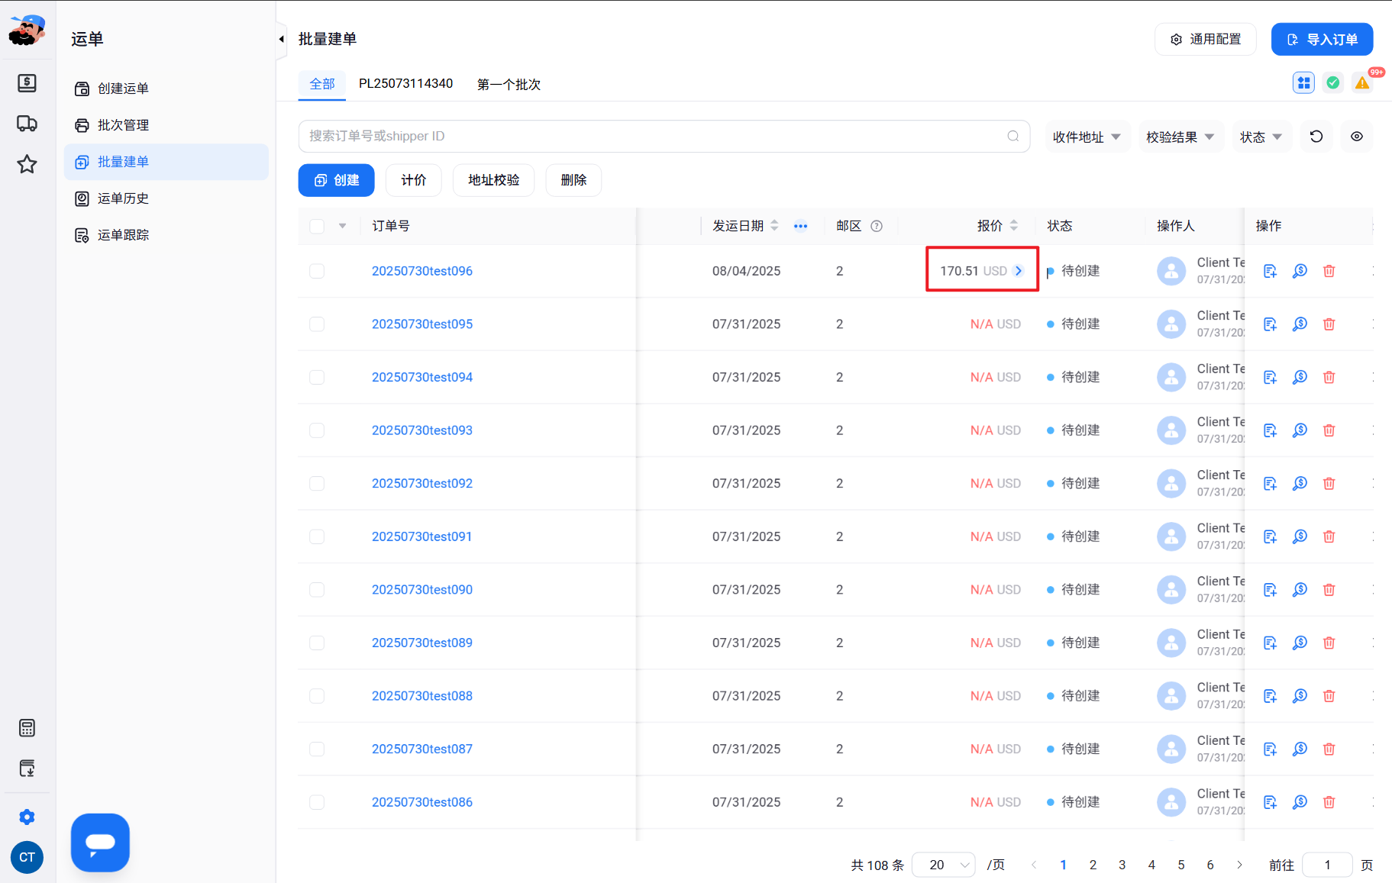Click the help icon next to 邮区
This screenshot has width=1392, height=883.
pos(877,226)
